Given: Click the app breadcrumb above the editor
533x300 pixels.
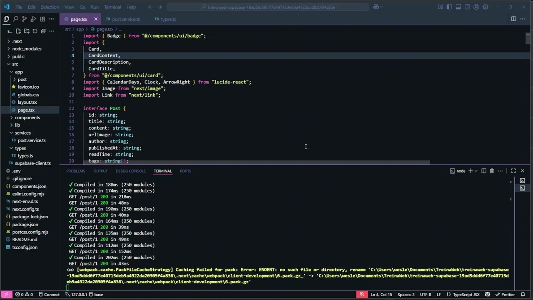Looking at the screenshot, I should pyautogui.click(x=80, y=29).
